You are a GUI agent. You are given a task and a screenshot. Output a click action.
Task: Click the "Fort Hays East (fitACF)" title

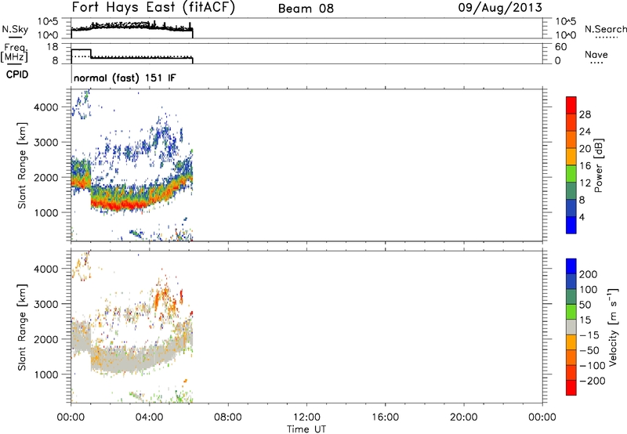tap(153, 8)
